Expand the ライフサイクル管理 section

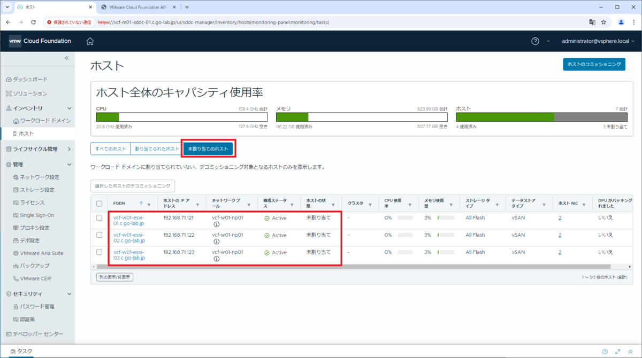(69, 149)
